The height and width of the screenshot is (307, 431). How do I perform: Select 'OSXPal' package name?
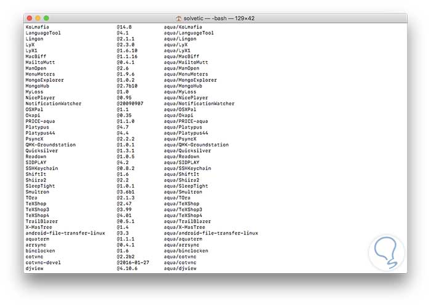point(34,110)
